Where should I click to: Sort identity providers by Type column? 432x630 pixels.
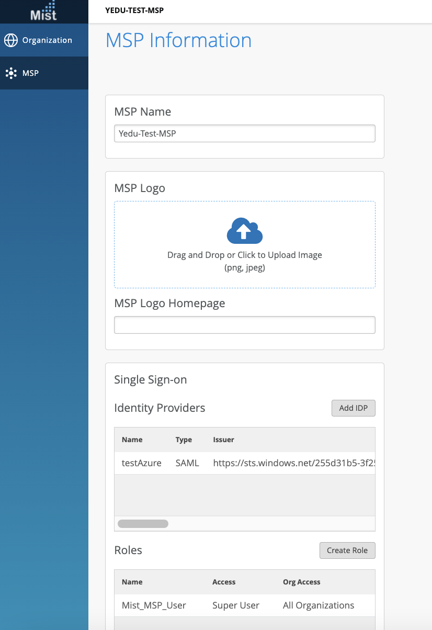click(x=184, y=440)
